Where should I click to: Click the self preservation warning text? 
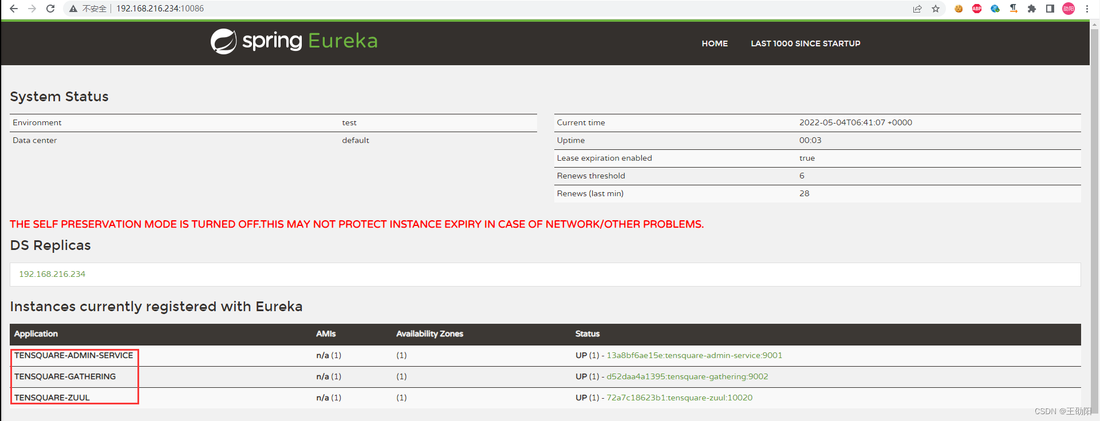point(357,224)
